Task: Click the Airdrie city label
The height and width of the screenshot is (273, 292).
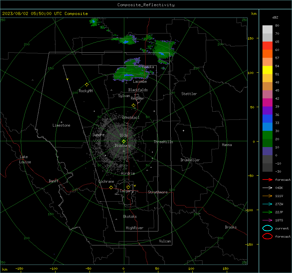Action: (128, 173)
